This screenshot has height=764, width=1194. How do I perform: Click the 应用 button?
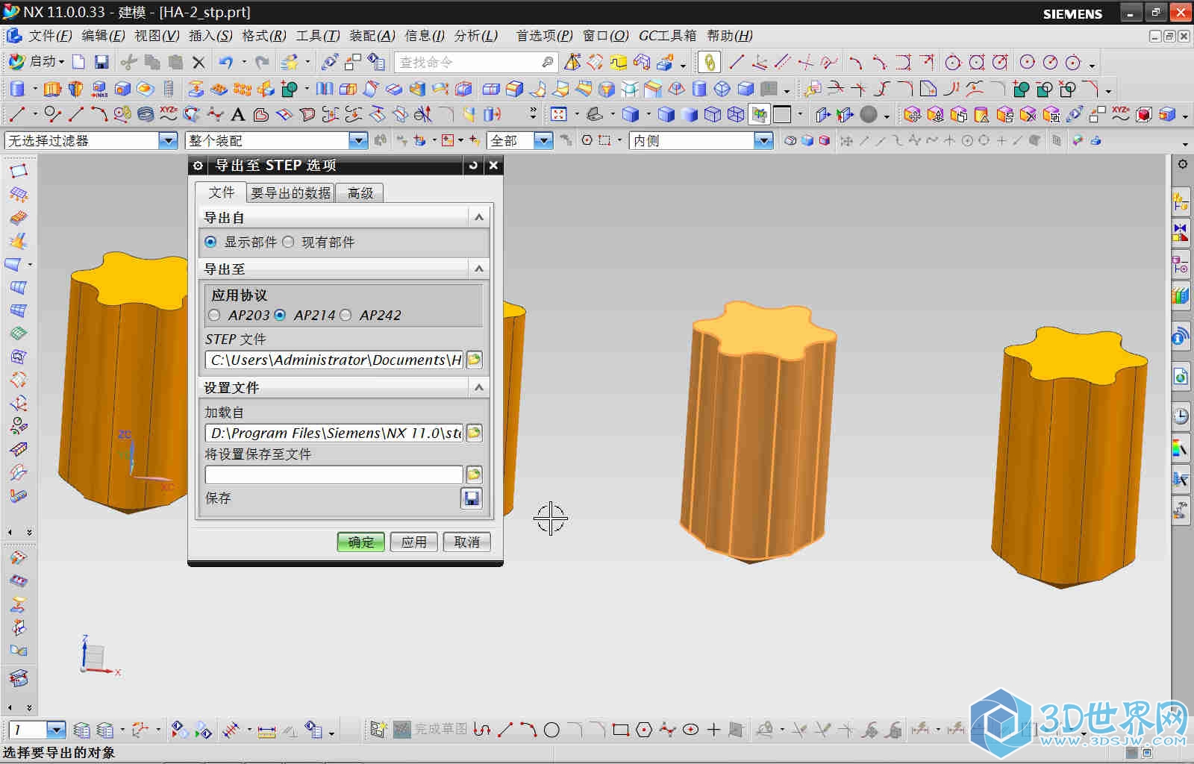click(414, 542)
